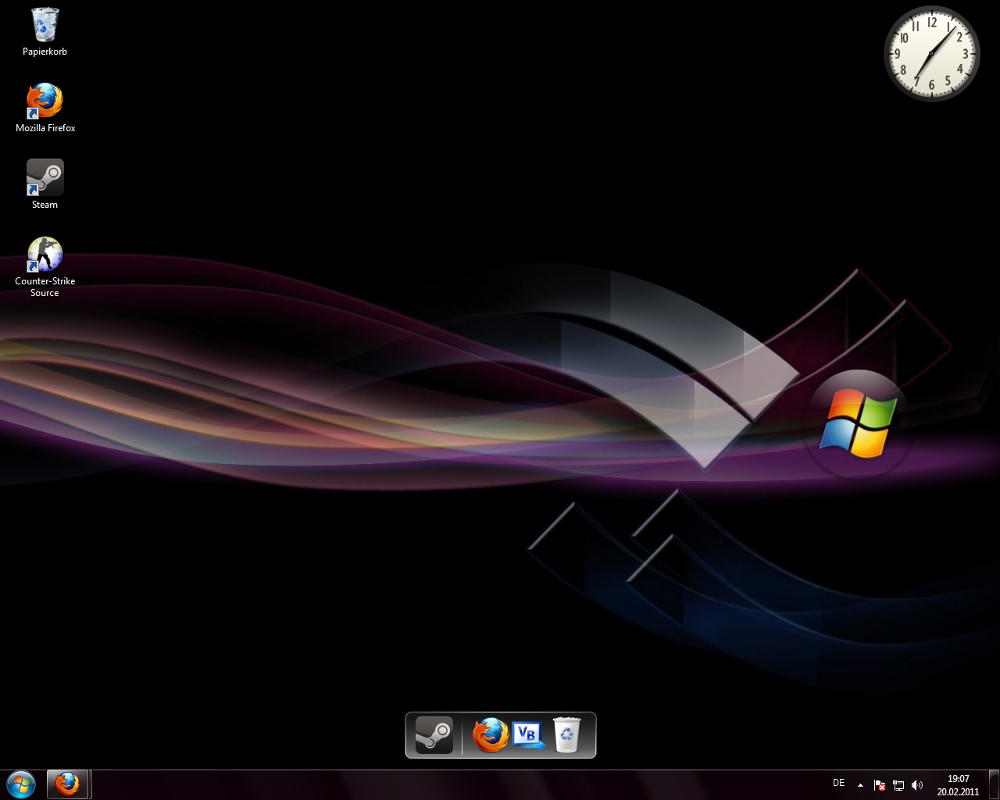This screenshot has height=800, width=1000.
Task: Click the analog clock desktop gadget
Action: (931, 54)
